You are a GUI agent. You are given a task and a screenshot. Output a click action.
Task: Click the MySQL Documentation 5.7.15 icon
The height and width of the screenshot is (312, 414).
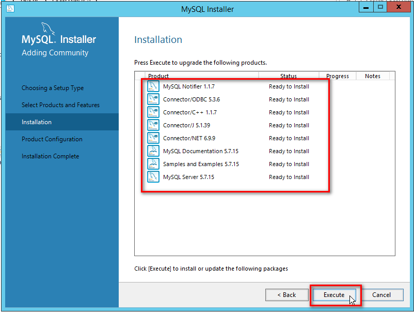[x=153, y=151]
